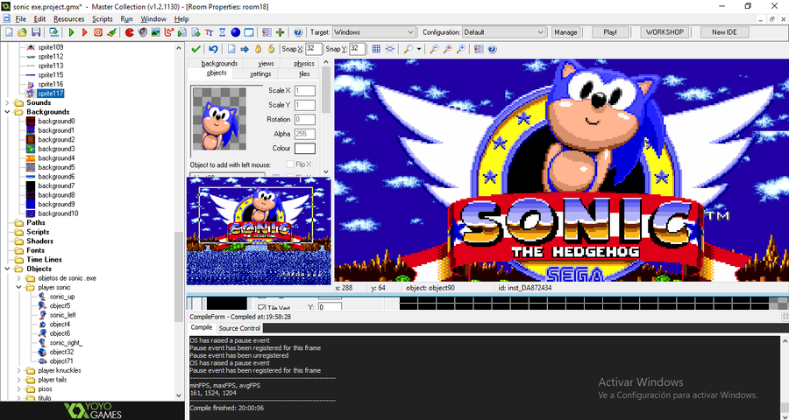Switch to the backgrounds tab
789x420 pixels.
coord(219,63)
